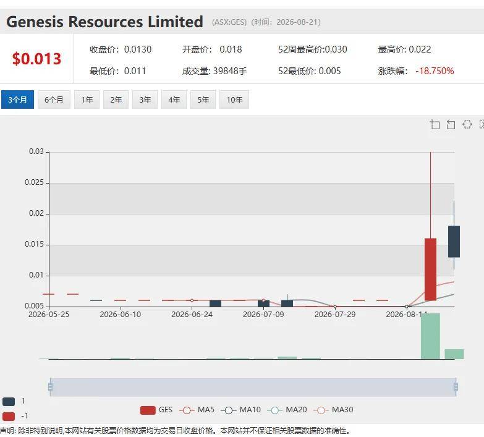Switch to the 6个月 range tab
Viewport: 484px width, 437px height.
pyautogui.click(x=54, y=100)
